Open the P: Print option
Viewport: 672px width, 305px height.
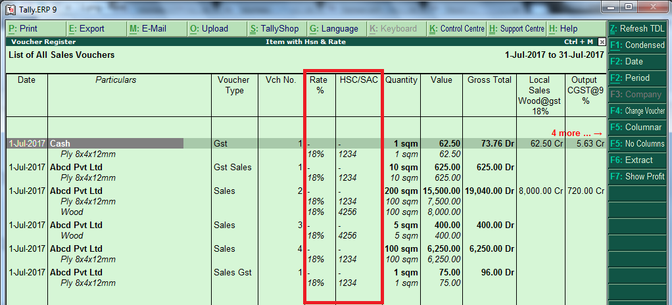[x=36, y=29]
